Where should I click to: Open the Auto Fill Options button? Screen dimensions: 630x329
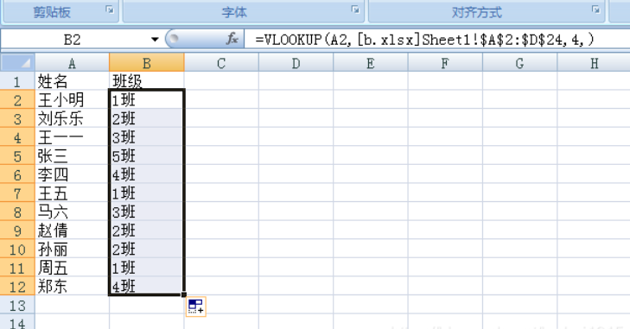(x=196, y=307)
